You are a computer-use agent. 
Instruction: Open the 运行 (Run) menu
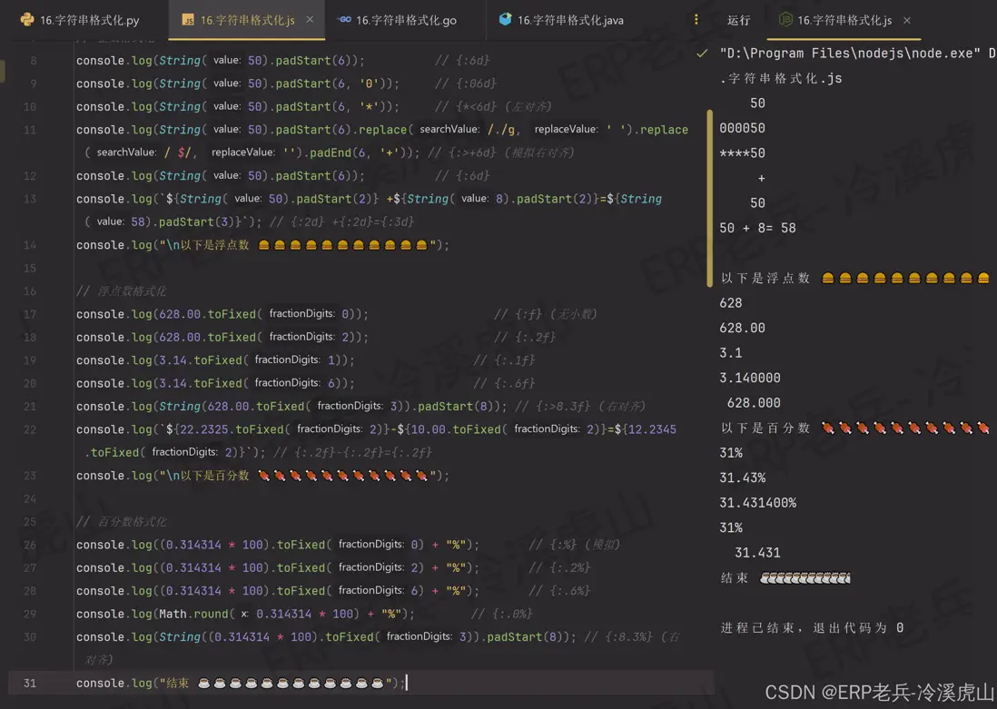(x=736, y=20)
